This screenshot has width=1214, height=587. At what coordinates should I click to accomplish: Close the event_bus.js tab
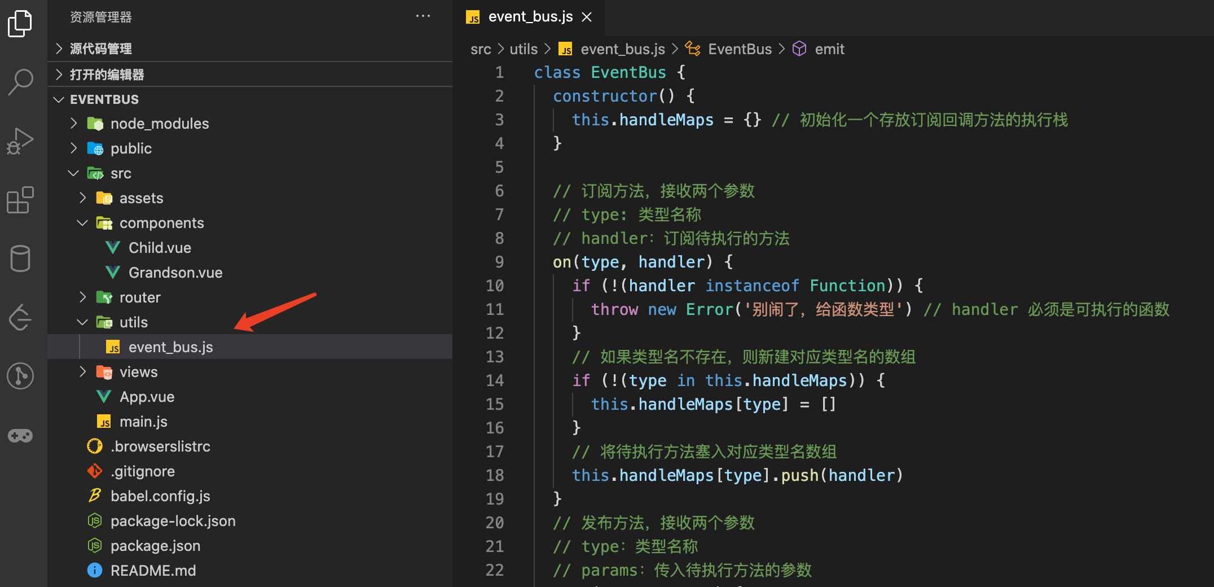pos(587,17)
